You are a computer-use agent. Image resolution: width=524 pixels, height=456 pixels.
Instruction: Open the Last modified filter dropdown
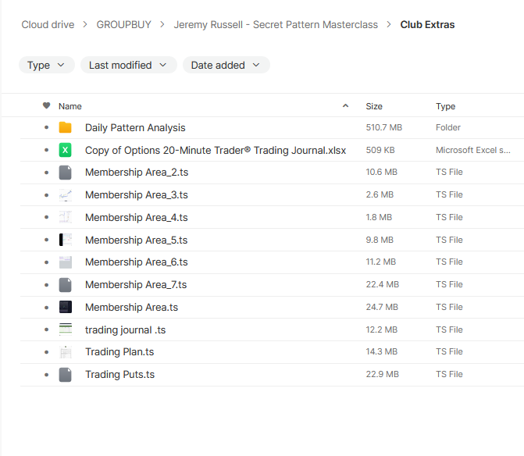click(129, 65)
